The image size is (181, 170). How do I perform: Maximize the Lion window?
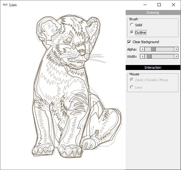[159, 5]
